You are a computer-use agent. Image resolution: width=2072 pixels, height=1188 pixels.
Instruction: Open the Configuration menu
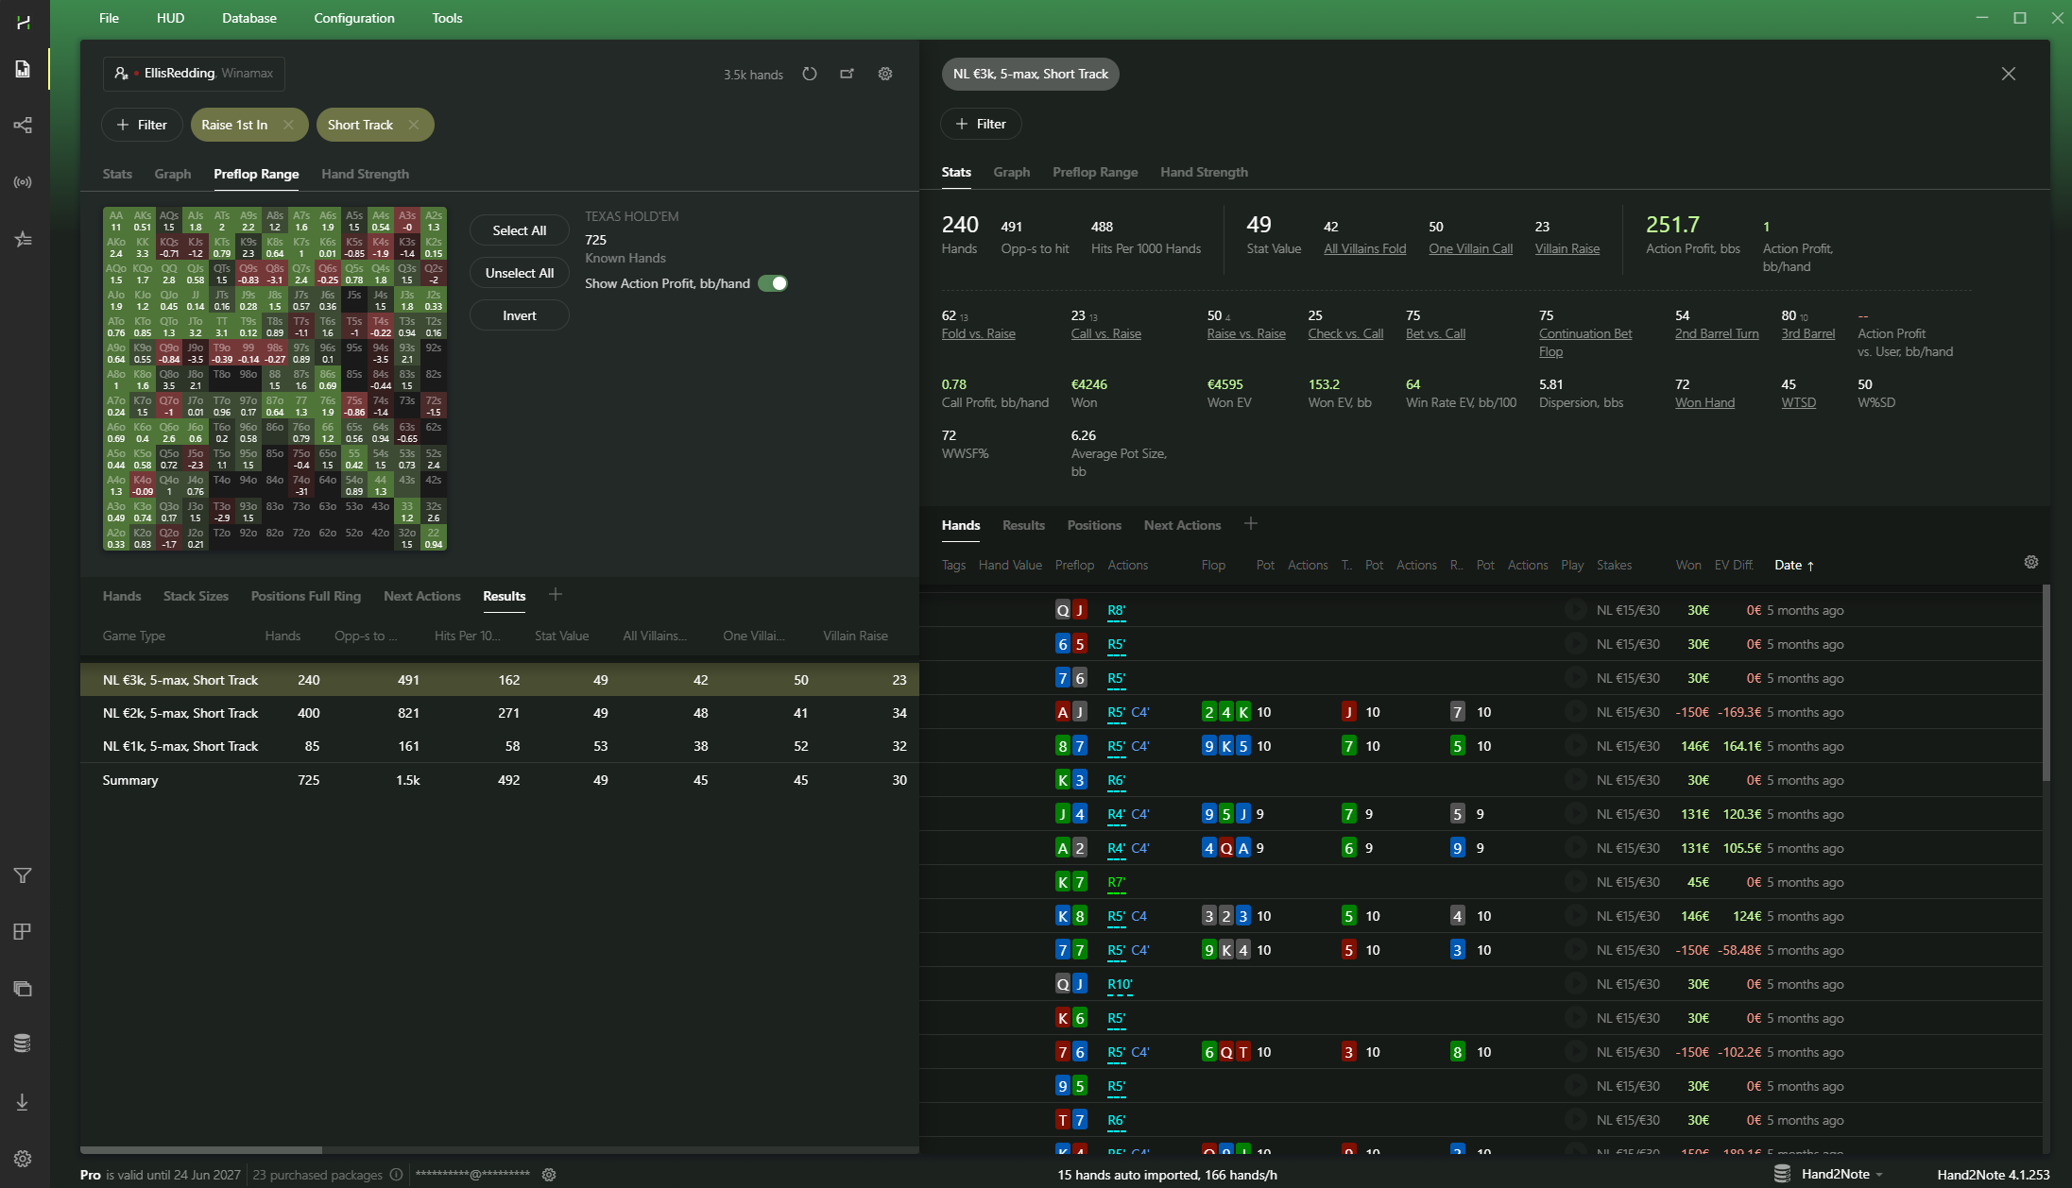(354, 18)
